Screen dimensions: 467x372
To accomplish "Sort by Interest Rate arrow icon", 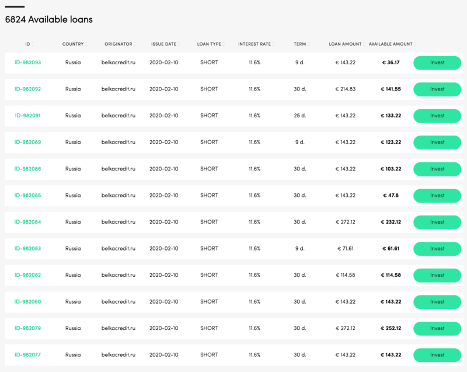I will coord(273,44).
